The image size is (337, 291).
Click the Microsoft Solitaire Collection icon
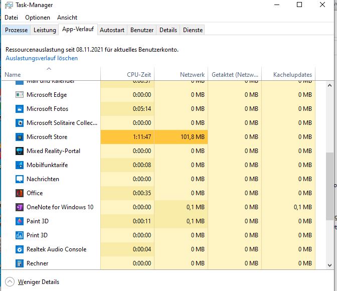point(20,123)
